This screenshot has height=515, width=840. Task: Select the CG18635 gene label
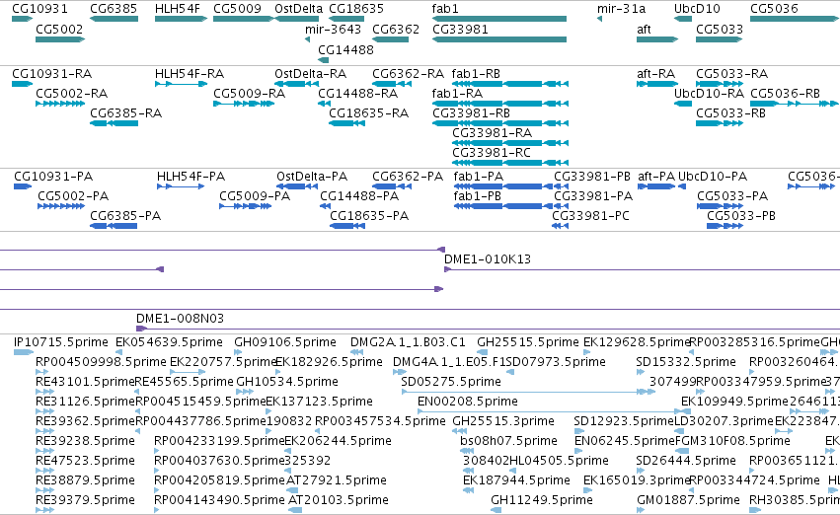[x=356, y=9]
